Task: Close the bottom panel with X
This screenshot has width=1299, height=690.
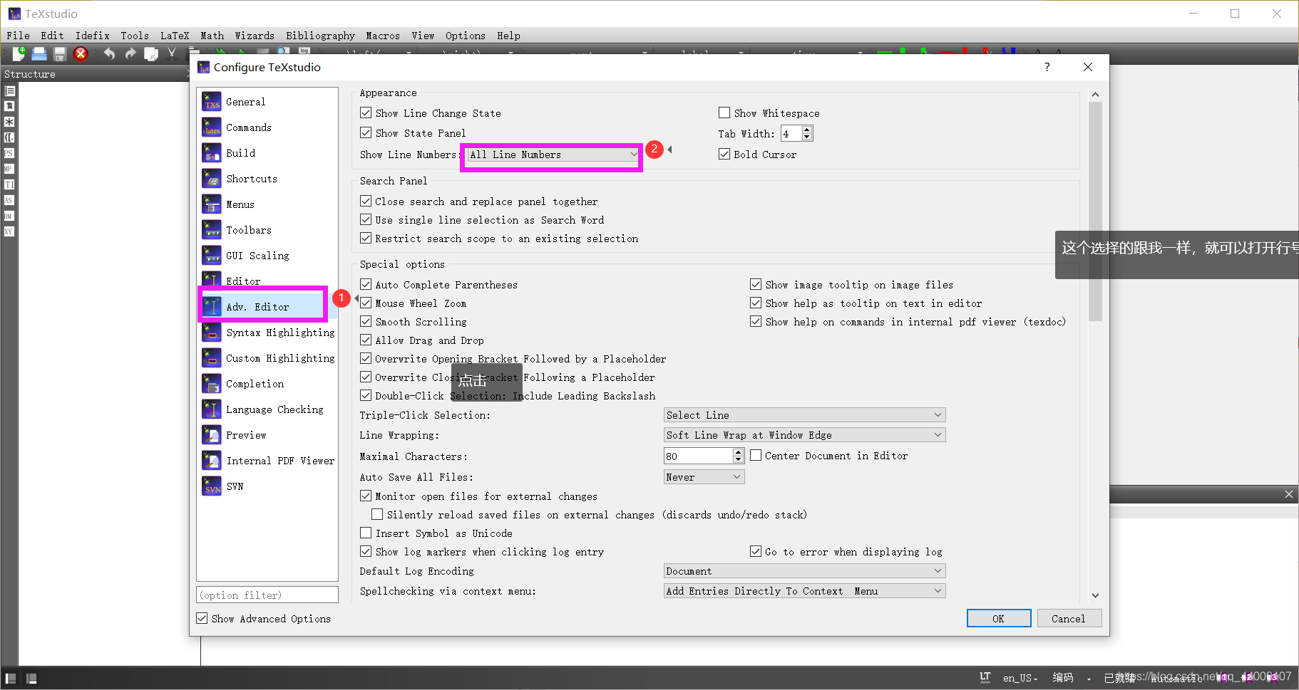Action: coord(1288,494)
